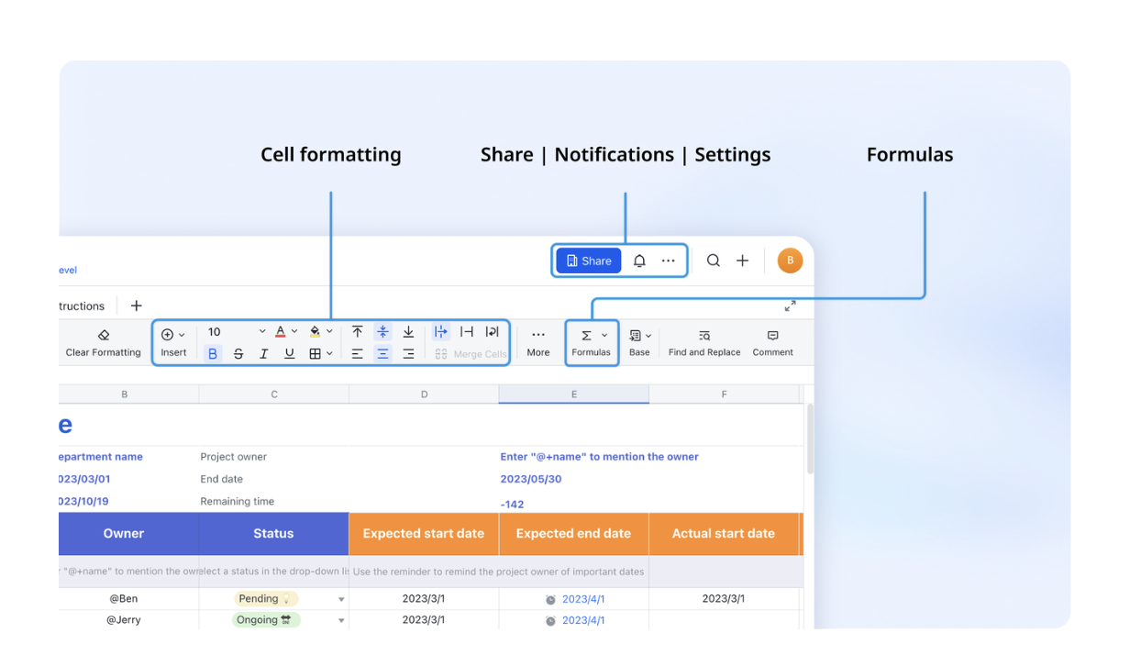Add a new sheet tab

136,305
